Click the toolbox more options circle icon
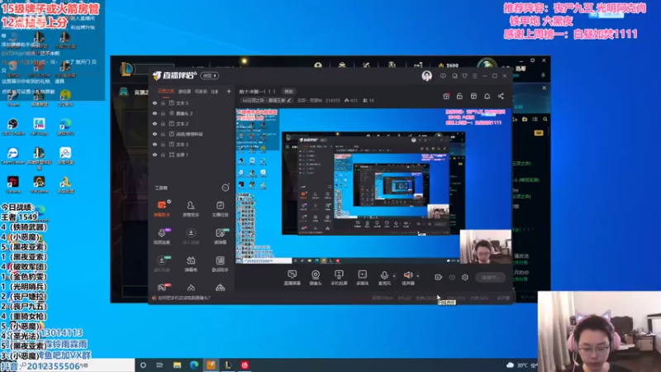 pyautogui.click(x=226, y=188)
